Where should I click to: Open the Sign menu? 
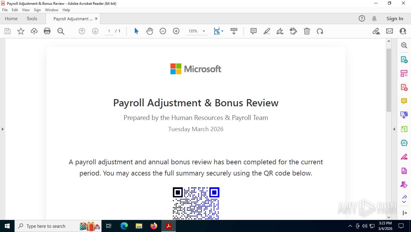tap(37, 10)
